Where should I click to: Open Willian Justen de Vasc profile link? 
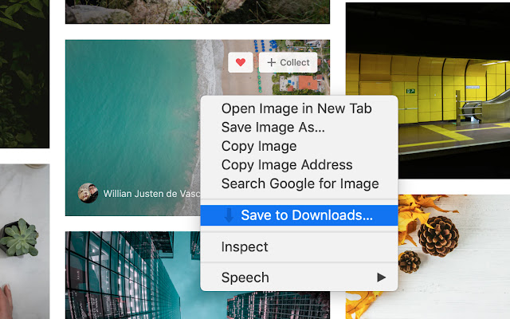(x=151, y=194)
